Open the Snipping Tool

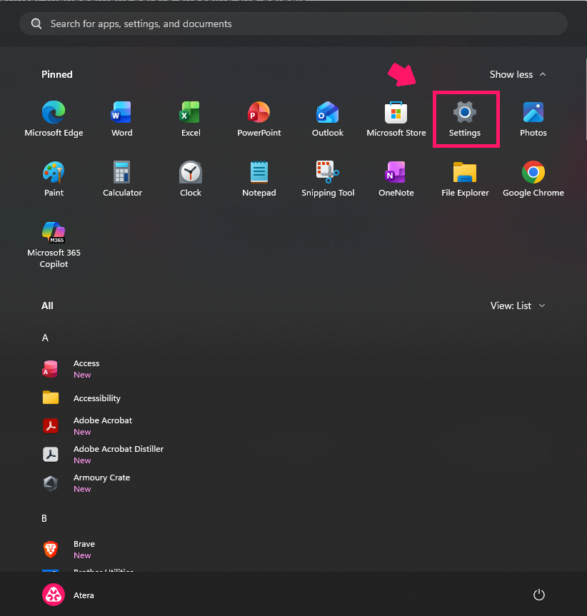[x=327, y=178]
